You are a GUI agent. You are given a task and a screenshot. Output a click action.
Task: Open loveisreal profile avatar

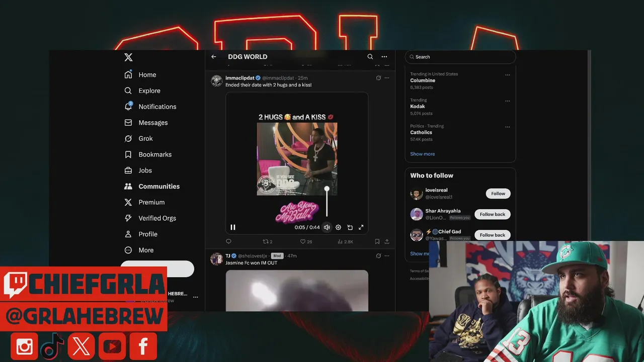point(417,194)
